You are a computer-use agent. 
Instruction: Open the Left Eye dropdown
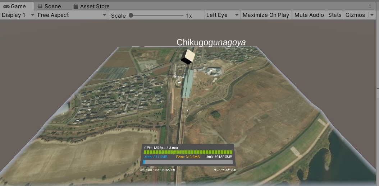click(222, 15)
